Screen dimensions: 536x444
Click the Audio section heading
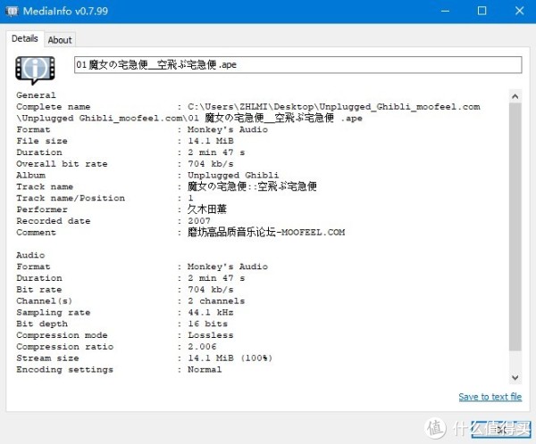pos(30,255)
